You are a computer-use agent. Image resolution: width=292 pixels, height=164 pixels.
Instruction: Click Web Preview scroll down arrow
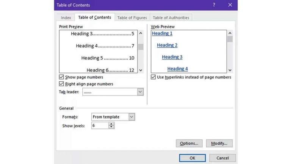(230, 70)
